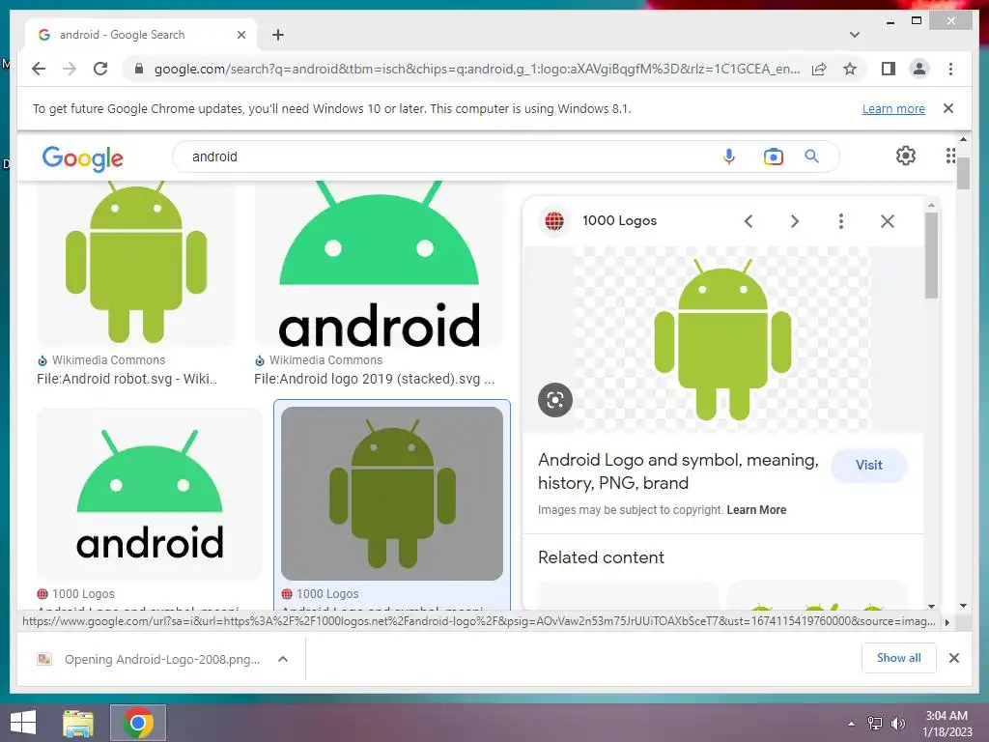Open preview panel more options menu

coord(841,221)
